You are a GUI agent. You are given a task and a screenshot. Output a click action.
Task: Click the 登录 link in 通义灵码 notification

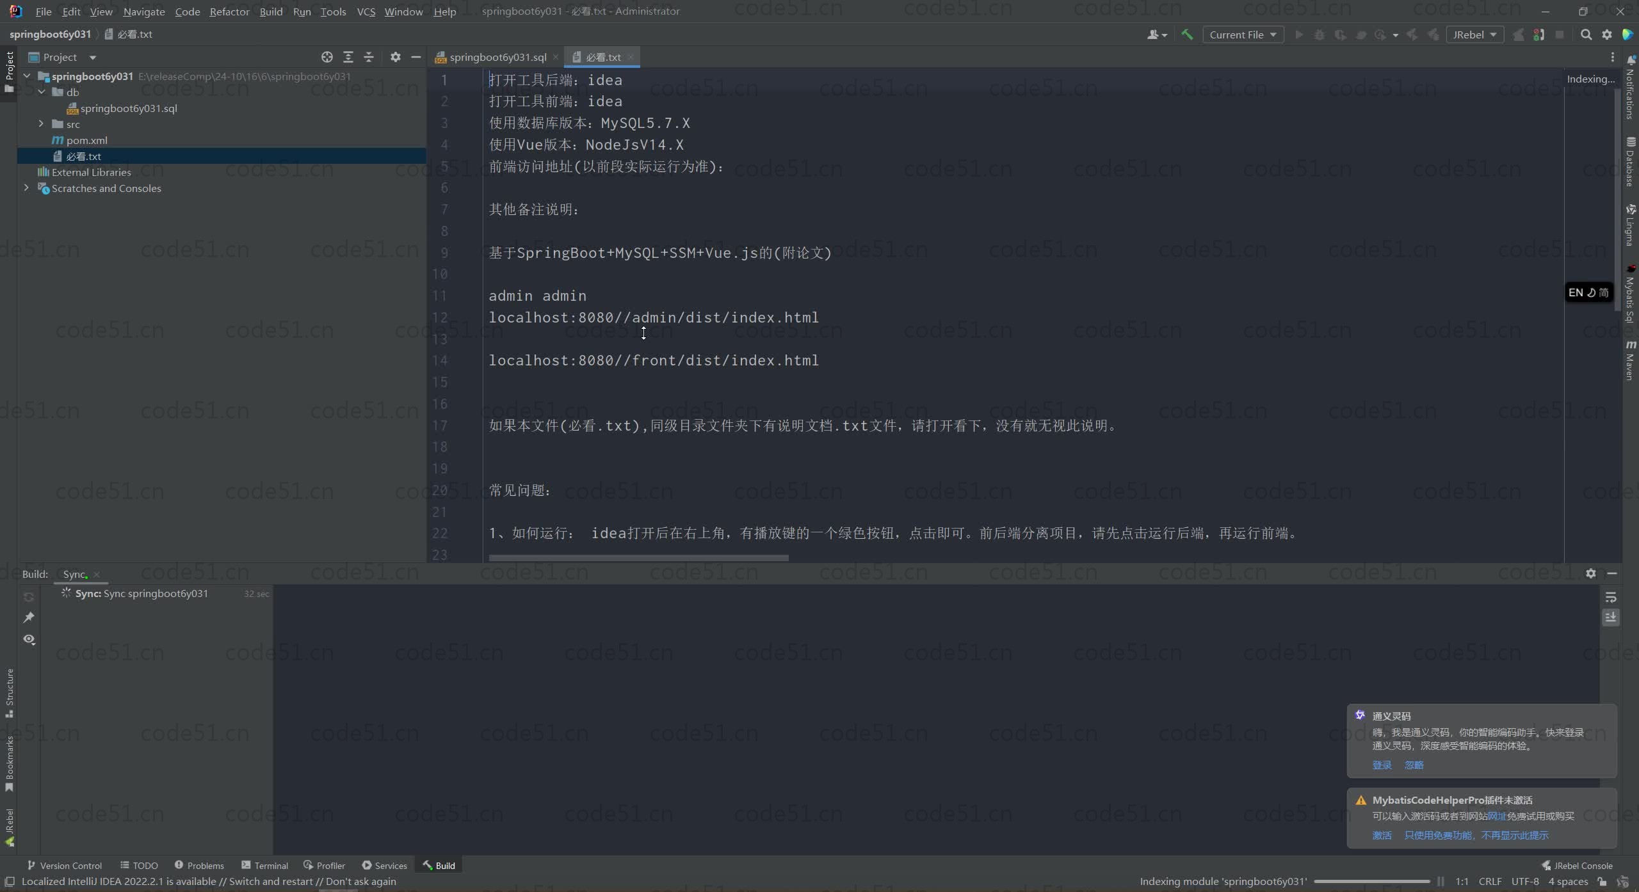point(1382,765)
